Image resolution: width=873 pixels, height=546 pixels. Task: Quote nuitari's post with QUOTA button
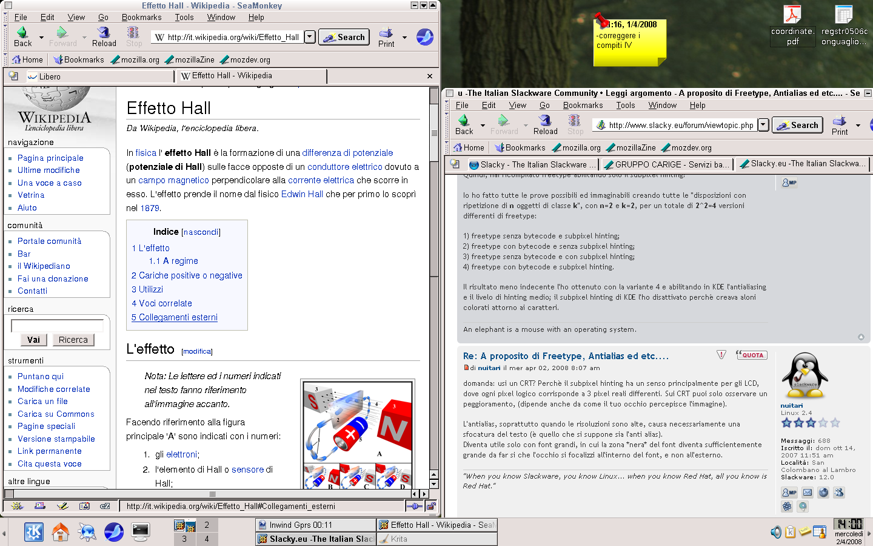pyautogui.click(x=751, y=355)
